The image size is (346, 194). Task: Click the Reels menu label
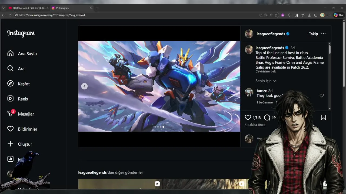(23, 99)
